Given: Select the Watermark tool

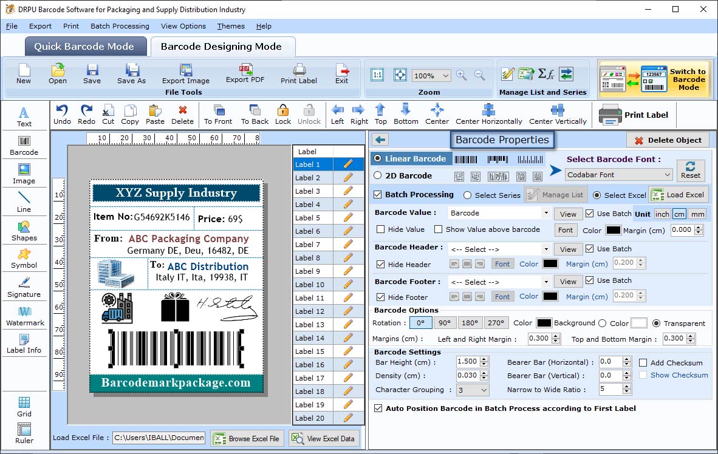Looking at the screenshot, I should tap(25, 316).
